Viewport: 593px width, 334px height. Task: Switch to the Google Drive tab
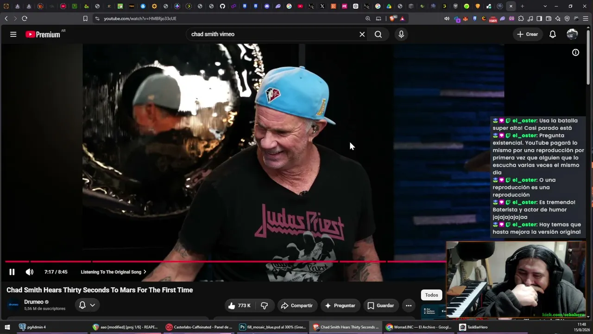(389, 6)
